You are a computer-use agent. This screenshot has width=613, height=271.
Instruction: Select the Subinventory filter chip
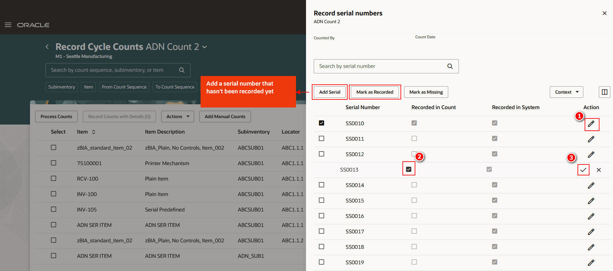[x=62, y=87]
